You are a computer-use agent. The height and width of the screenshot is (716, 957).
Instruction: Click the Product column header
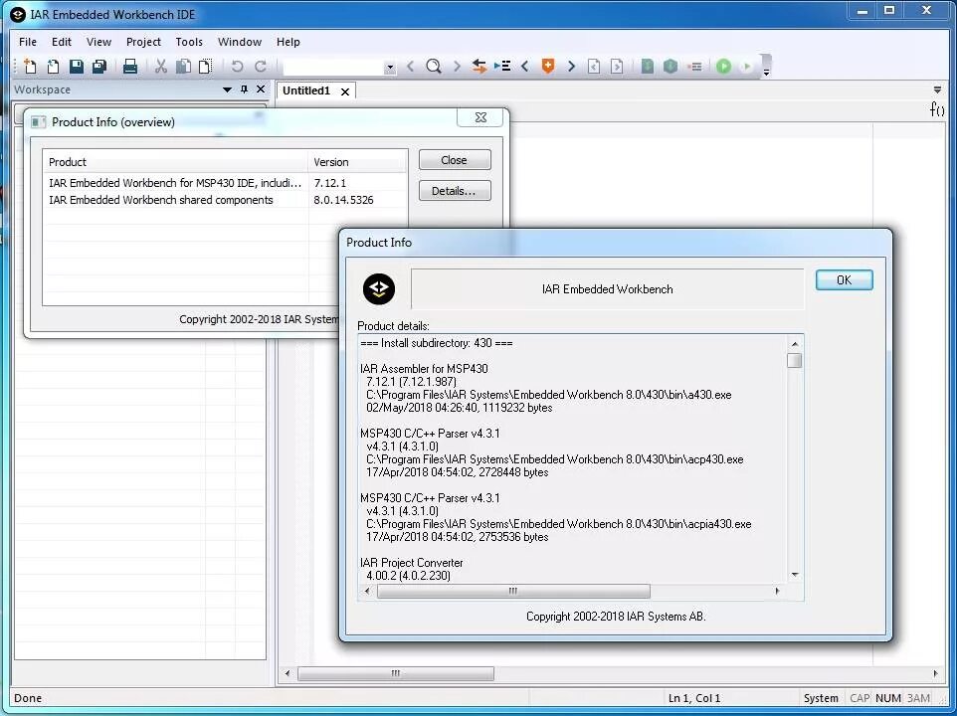175,162
